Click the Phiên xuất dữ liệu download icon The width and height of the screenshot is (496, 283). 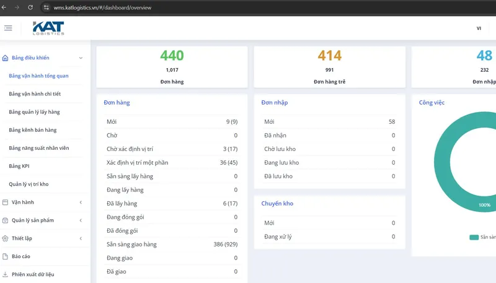click(x=5, y=274)
